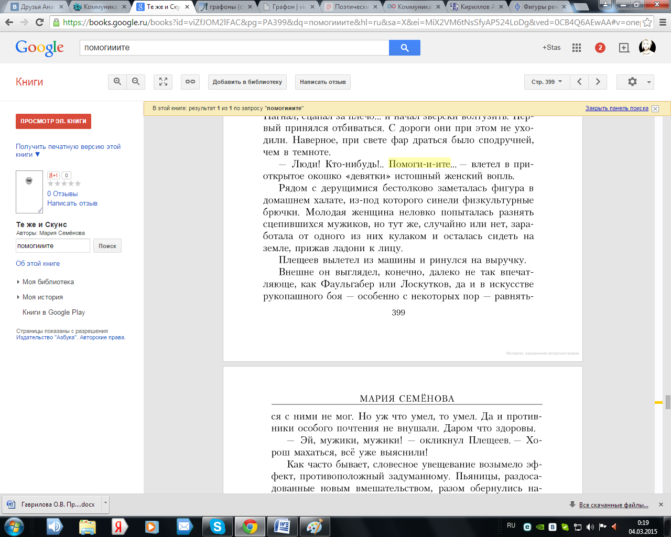Switch to the Кириллов tab
The height and width of the screenshot is (537, 671).
(476, 7)
